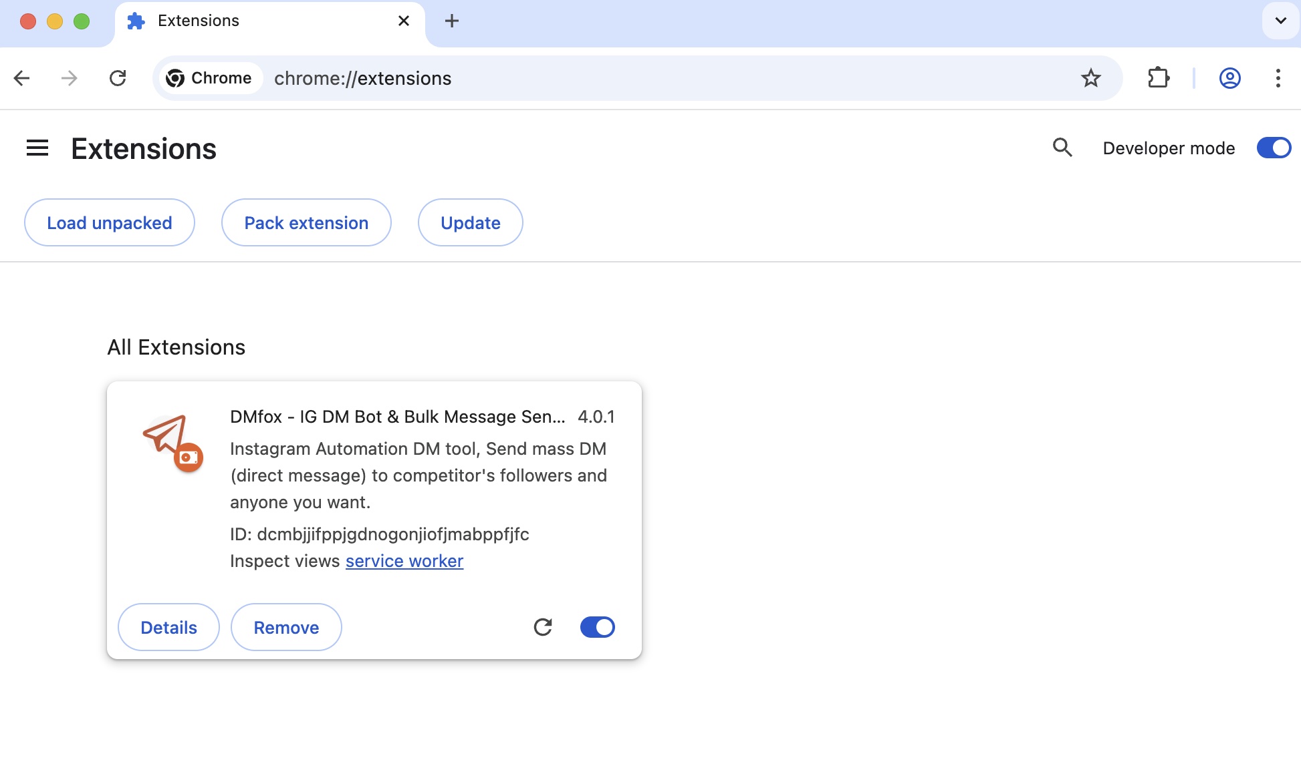Inspect the service worker link
This screenshot has width=1301, height=776.
[404, 561]
